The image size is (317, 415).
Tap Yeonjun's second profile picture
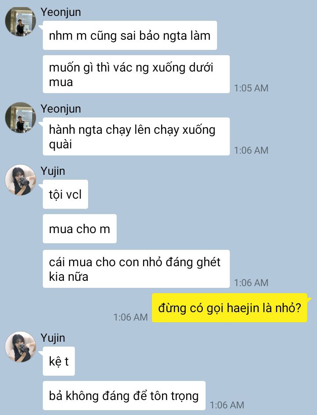point(20,117)
